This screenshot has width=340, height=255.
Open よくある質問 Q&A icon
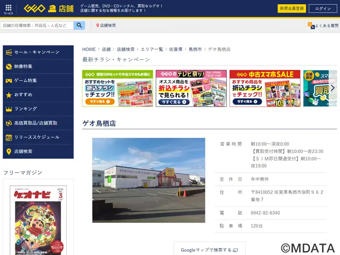[311, 25]
